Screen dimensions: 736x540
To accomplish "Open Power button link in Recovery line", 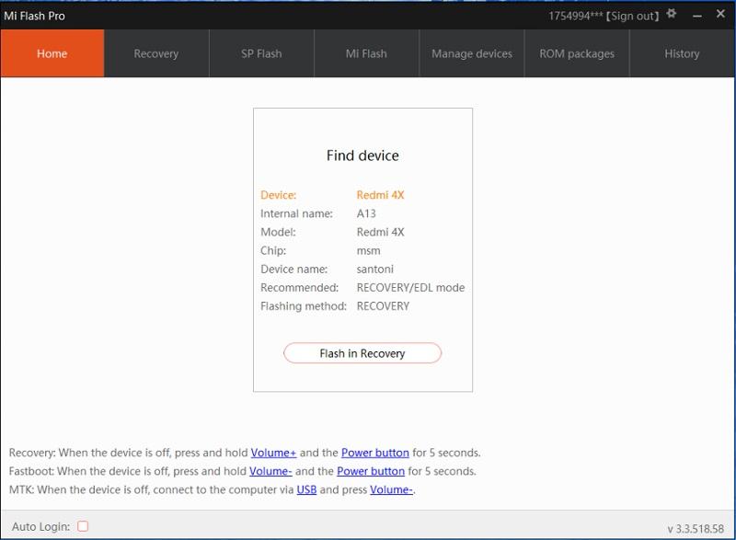I will [375, 453].
